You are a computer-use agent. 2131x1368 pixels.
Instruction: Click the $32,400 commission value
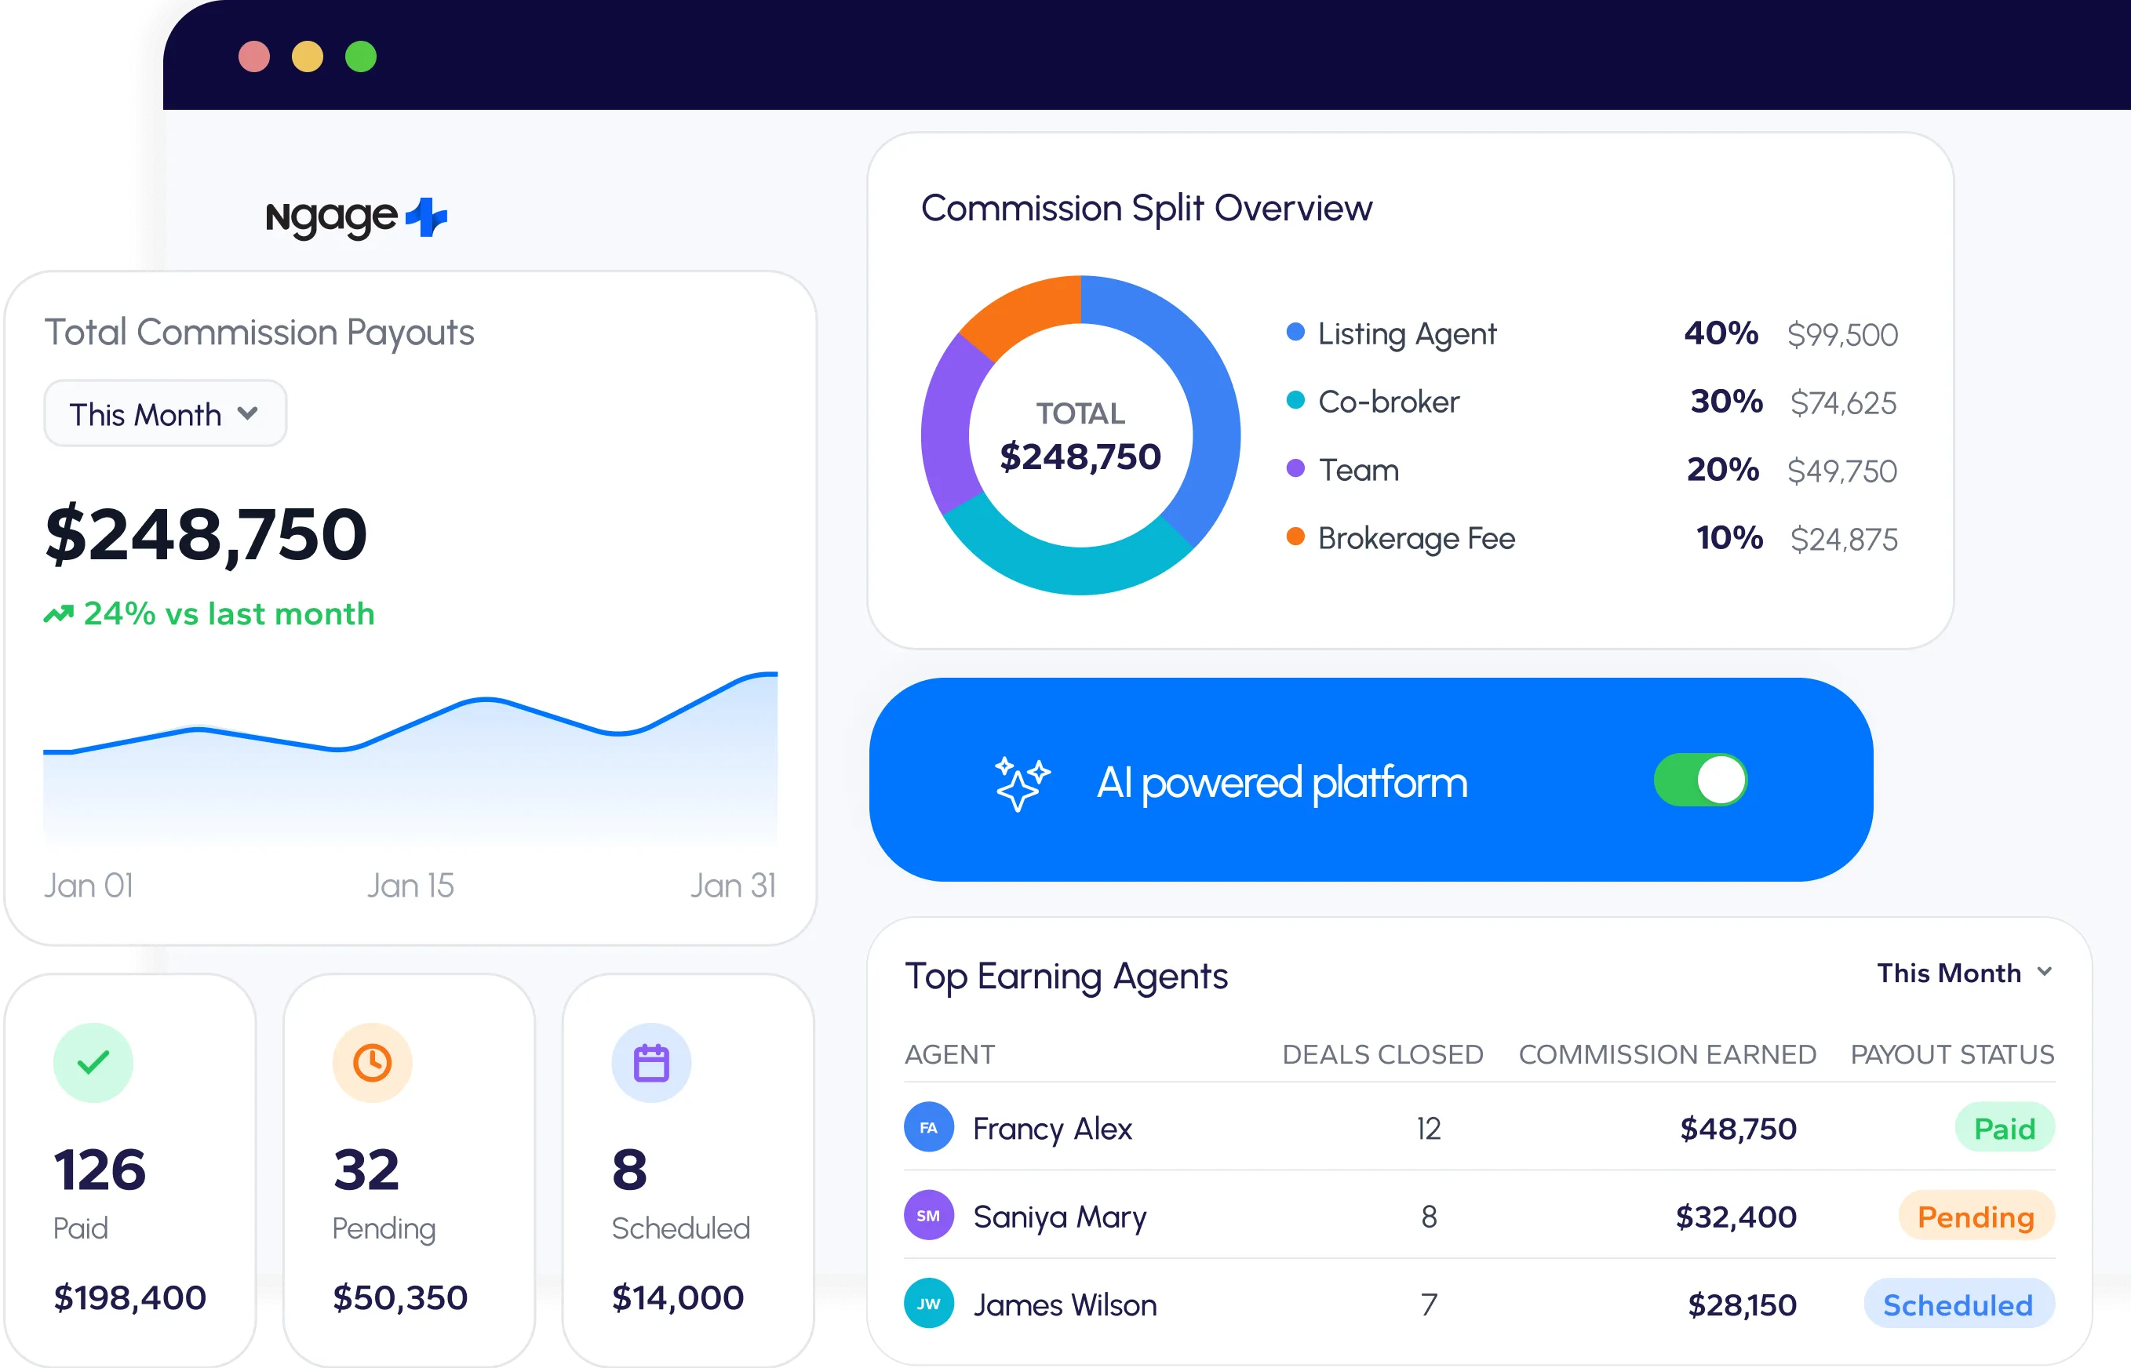tap(1736, 1216)
